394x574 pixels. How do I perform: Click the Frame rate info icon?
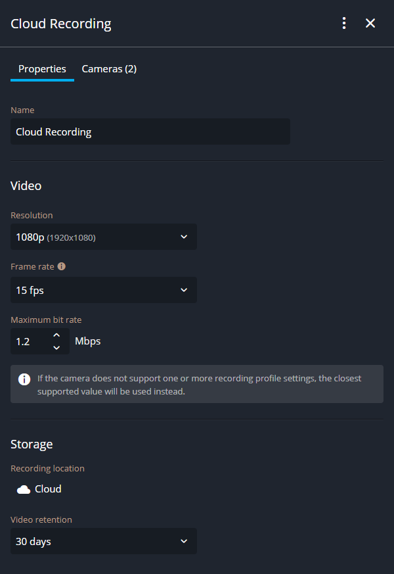point(60,266)
